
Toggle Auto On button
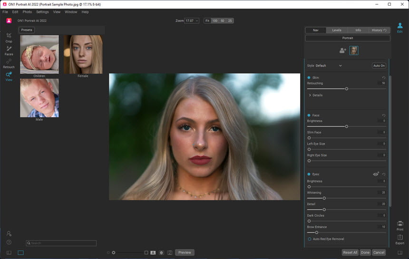point(379,66)
